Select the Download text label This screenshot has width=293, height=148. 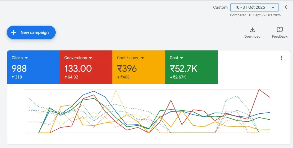252,37
